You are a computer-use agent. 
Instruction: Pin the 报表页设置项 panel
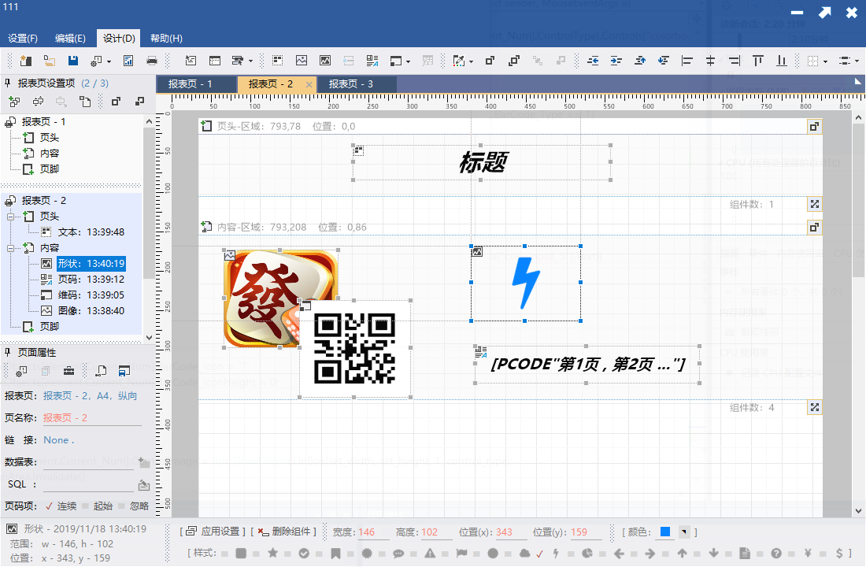pyautogui.click(x=8, y=83)
